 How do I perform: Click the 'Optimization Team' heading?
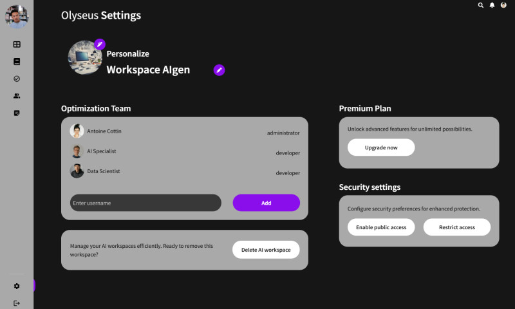coord(96,108)
